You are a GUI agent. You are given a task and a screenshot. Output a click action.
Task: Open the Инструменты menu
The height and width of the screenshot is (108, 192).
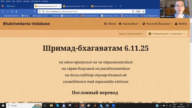36,1
